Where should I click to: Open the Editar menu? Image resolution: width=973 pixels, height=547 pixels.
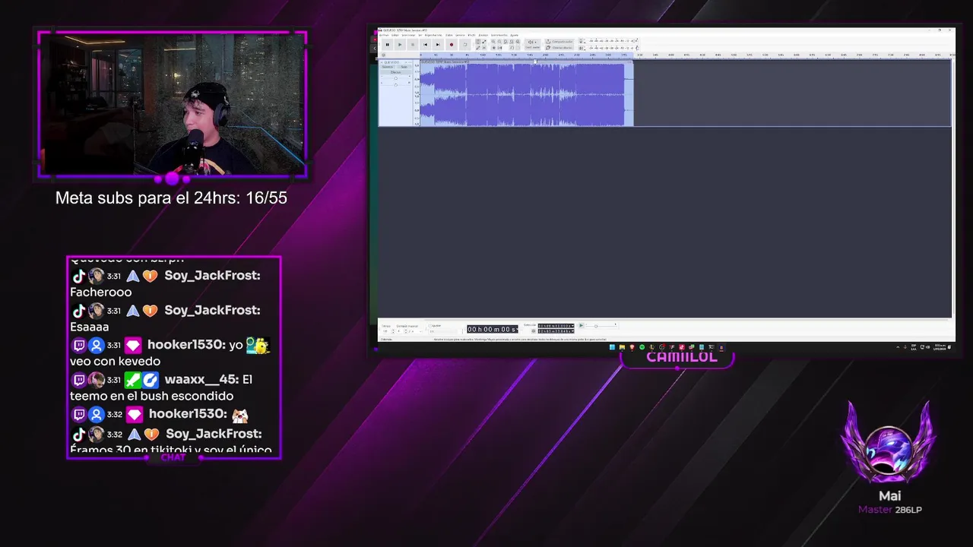point(395,35)
